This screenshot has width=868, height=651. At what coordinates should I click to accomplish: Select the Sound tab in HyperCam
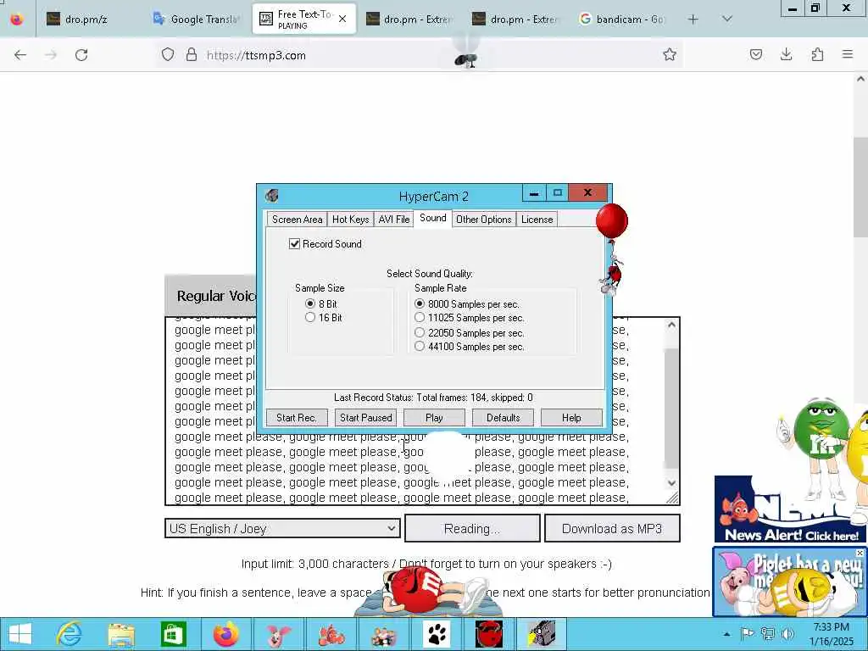tap(433, 218)
